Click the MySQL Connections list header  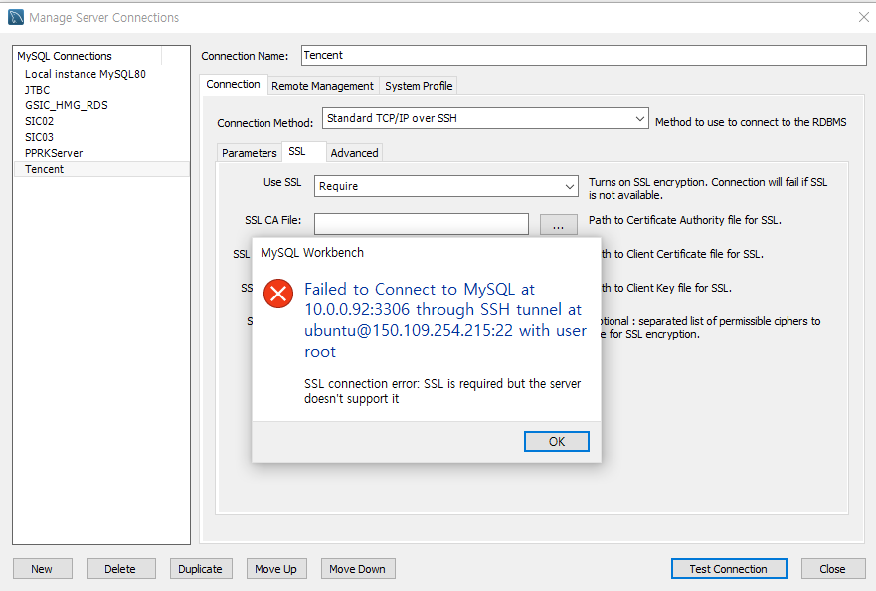(88, 56)
